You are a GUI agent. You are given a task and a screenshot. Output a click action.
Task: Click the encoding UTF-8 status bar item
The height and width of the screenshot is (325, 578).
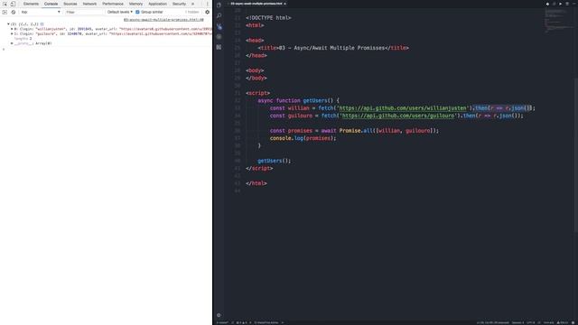point(530,322)
